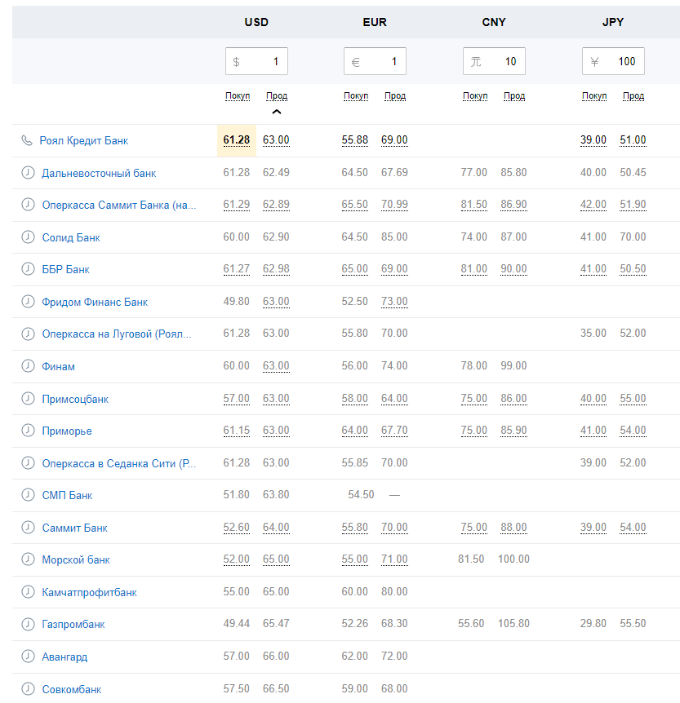The image size is (680, 703).
Task: Open Роял Кредит Банк link
Action: (84, 141)
